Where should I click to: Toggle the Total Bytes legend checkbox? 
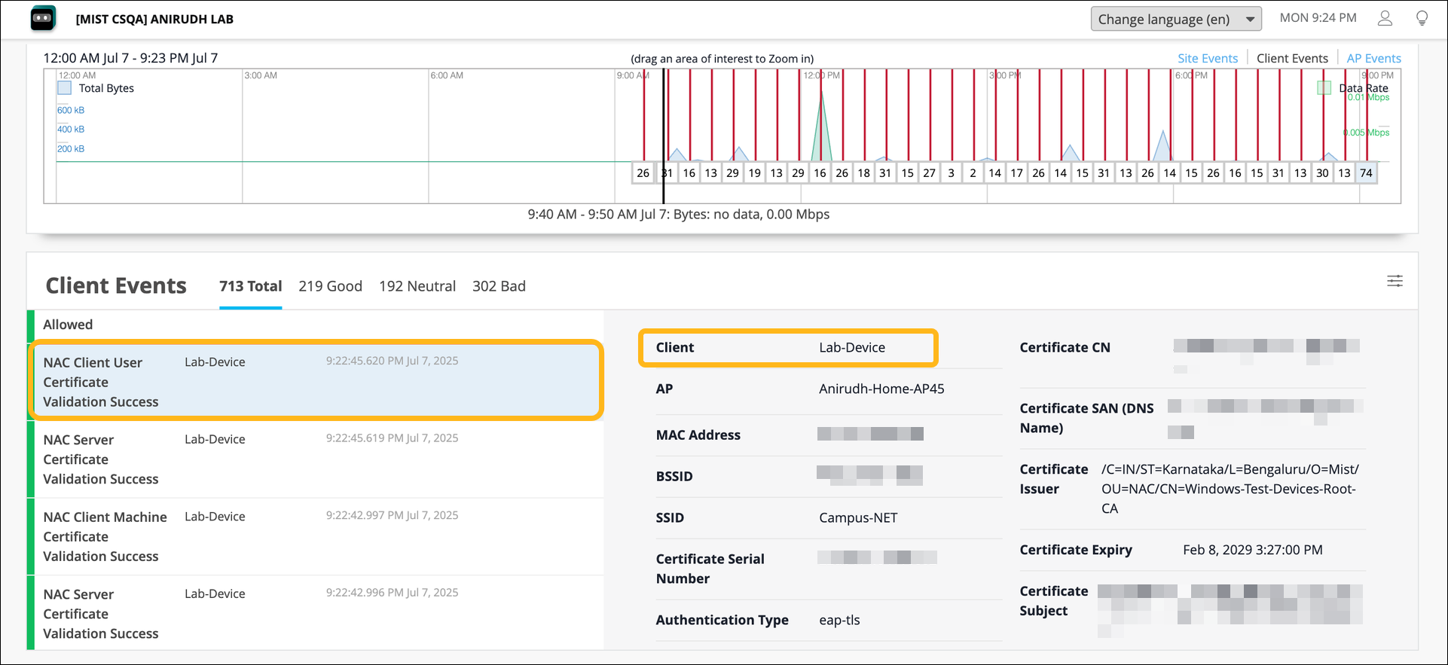(65, 88)
